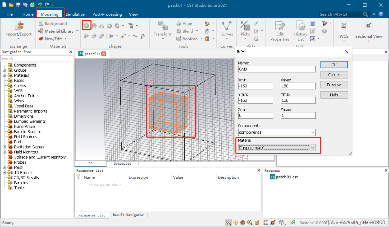Viewport: 389px width, 227px height.
Task: Activate the zoom tool in status bar
Action: (229, 223)
